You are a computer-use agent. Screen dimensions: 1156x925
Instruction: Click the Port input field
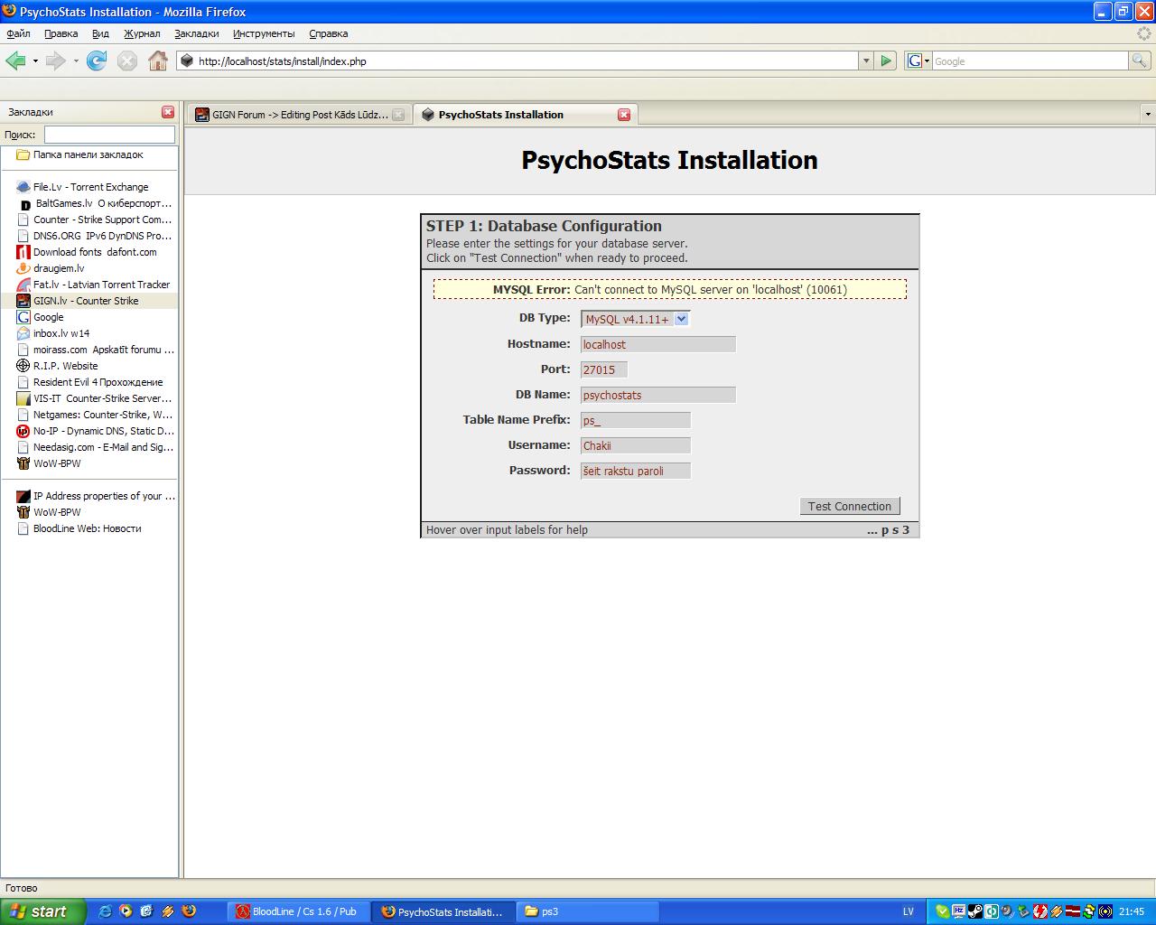click(604, 369)
